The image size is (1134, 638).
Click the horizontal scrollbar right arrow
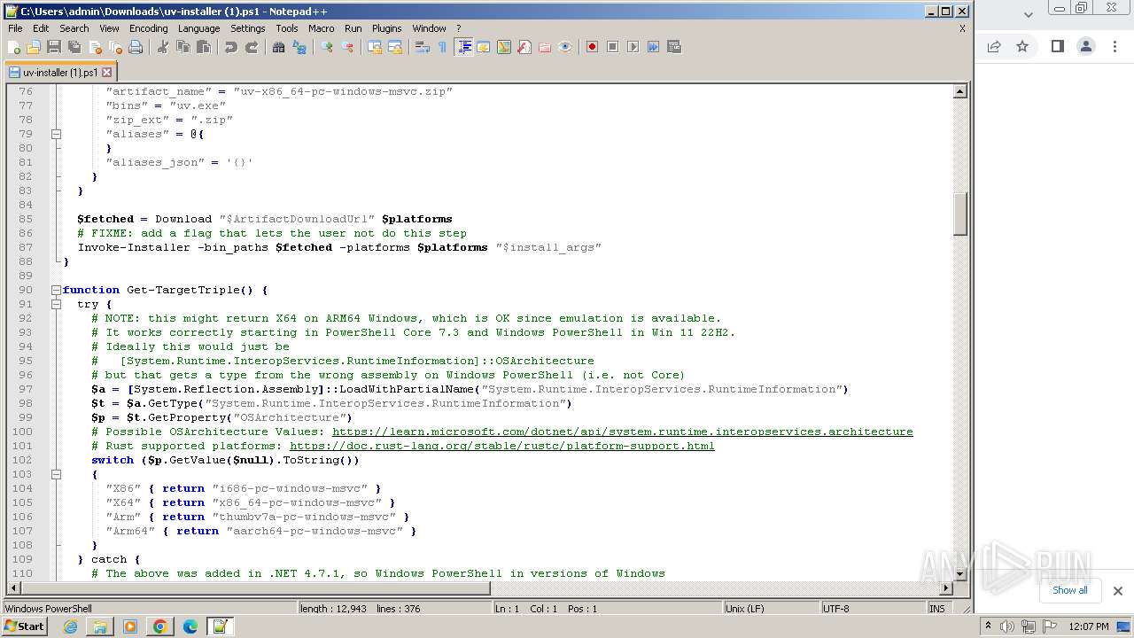pyautogui.click(x=945, y=587)
